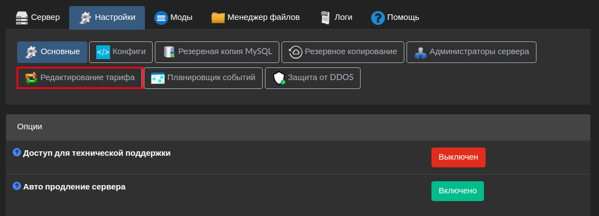The image size is (599, 216).
Task: Open Резервная копия MySQL section
Action: click(x=217, y=52)
